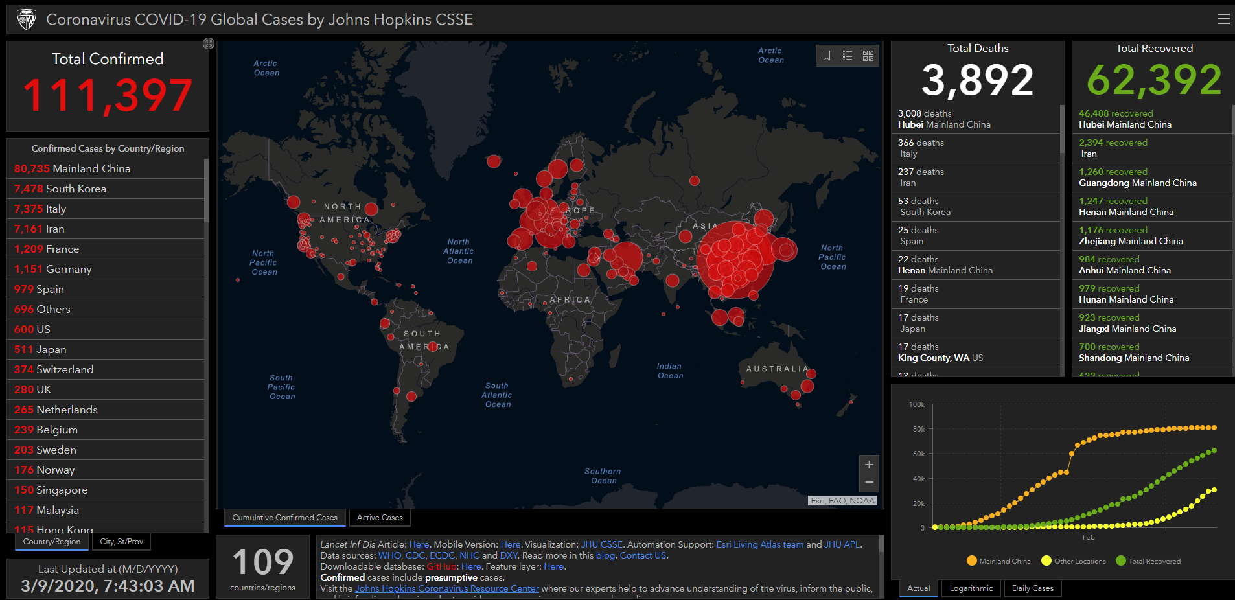Follow the JHU CSSE link
Image resolution: width=1235 pixels, height=600 pixels.
[x=602, y=544]
